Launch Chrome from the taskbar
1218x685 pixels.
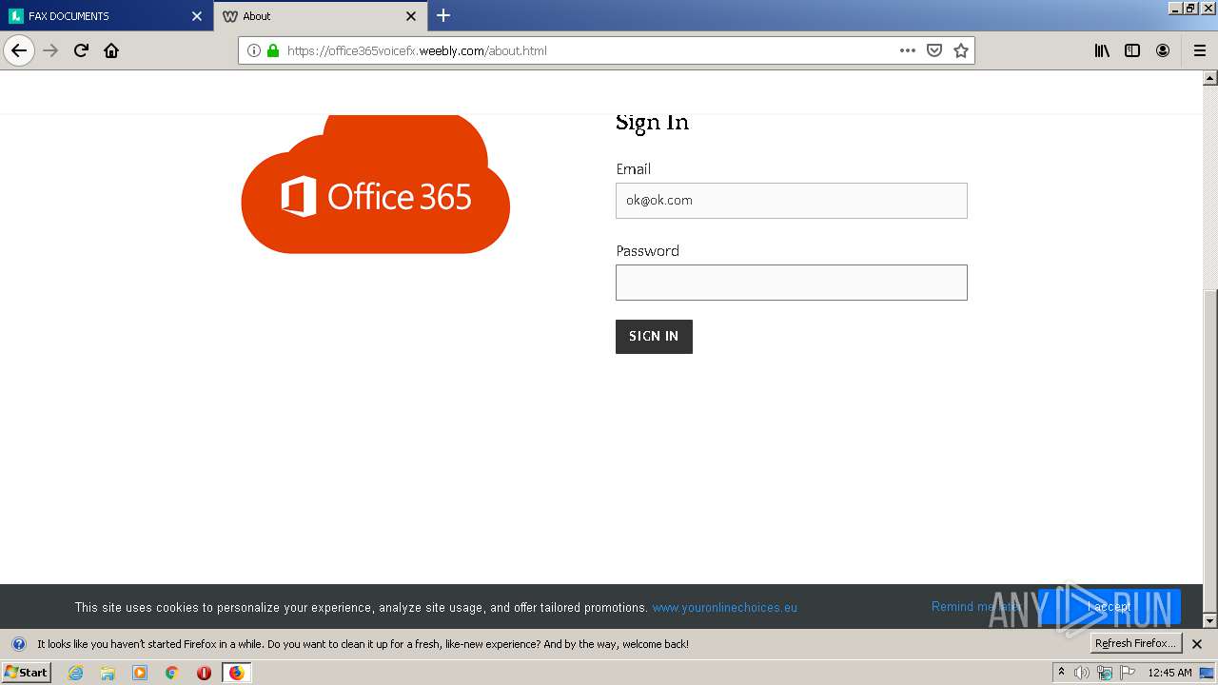pyautogui.click(x=172, y=673)
